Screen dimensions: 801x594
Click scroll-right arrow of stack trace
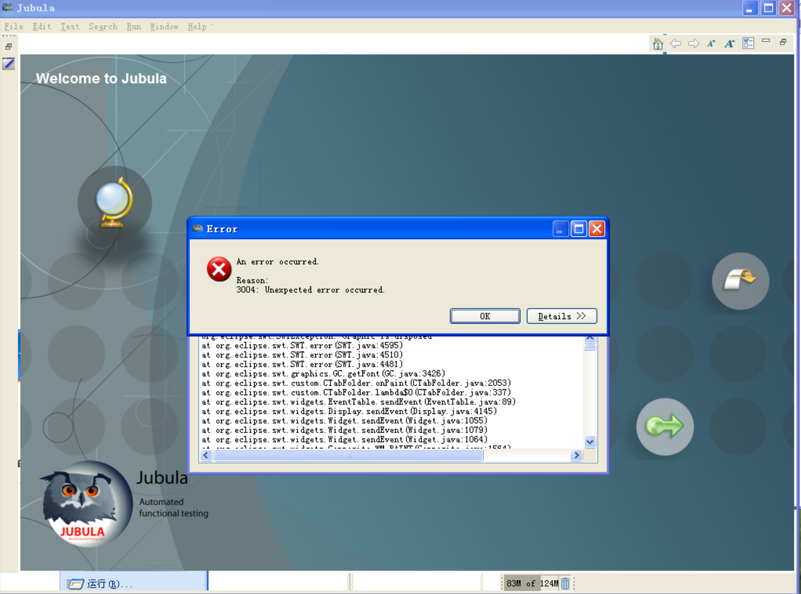pos(576,455)
